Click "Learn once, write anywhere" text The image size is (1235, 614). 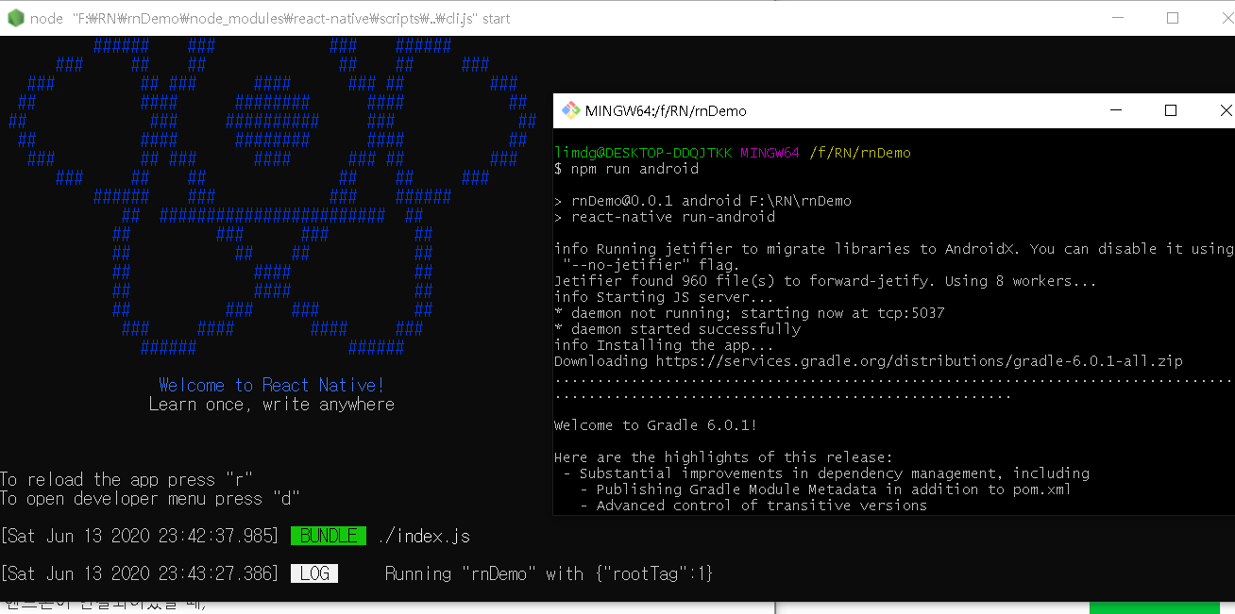click(272, 404)
